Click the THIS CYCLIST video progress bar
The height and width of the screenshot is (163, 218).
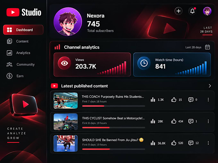(x=113, y=128)
